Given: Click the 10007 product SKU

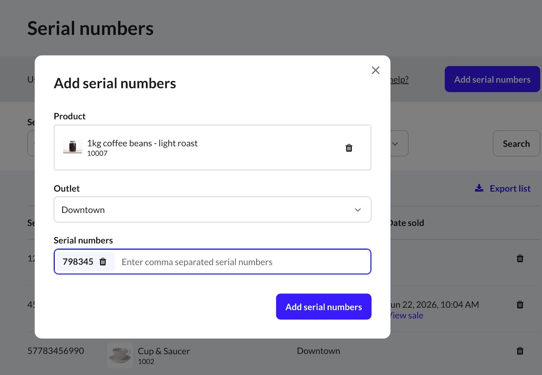Looking at the screenshot, I should [x=97, y=153].
